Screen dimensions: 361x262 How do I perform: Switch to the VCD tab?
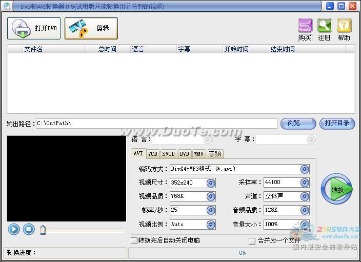coord(153,154)
